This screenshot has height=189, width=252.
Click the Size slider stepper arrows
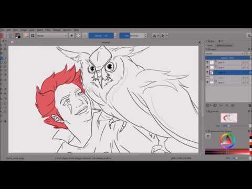point(145,36)
